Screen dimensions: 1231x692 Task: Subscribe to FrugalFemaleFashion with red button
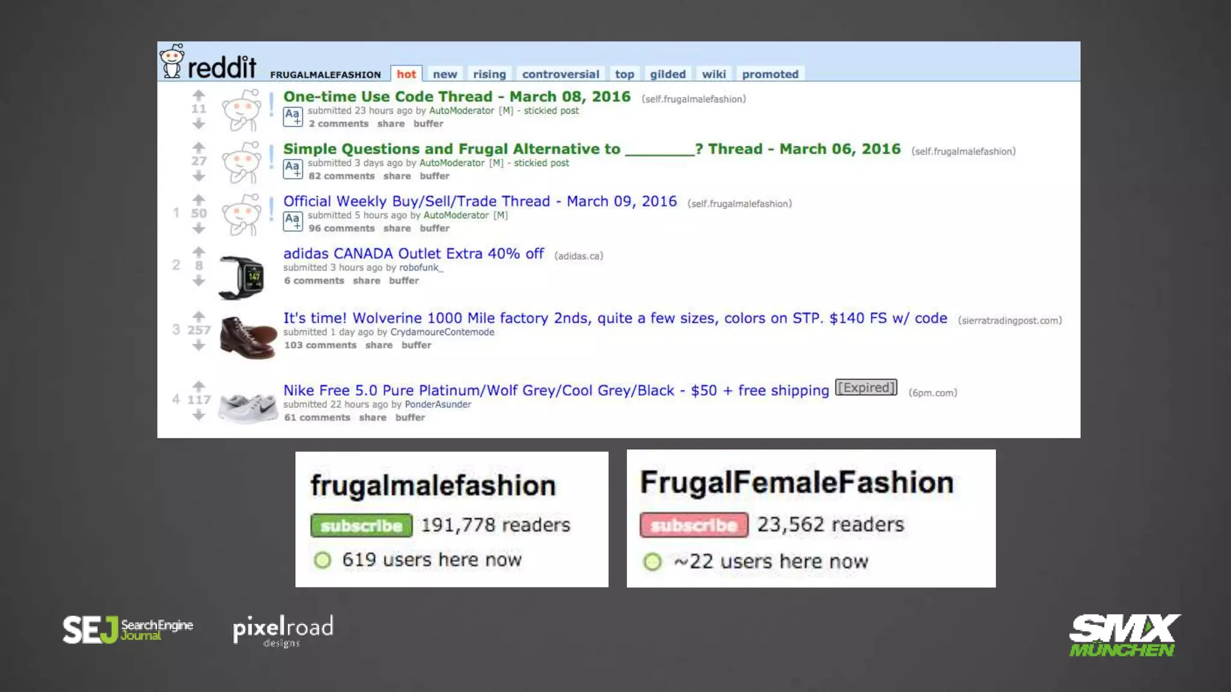694,525
